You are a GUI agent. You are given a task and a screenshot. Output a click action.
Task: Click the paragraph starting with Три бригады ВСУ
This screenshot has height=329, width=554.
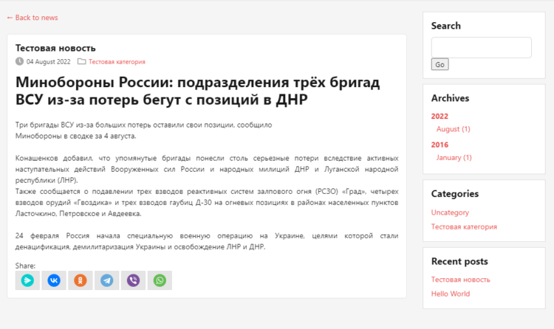coord(143,131)
